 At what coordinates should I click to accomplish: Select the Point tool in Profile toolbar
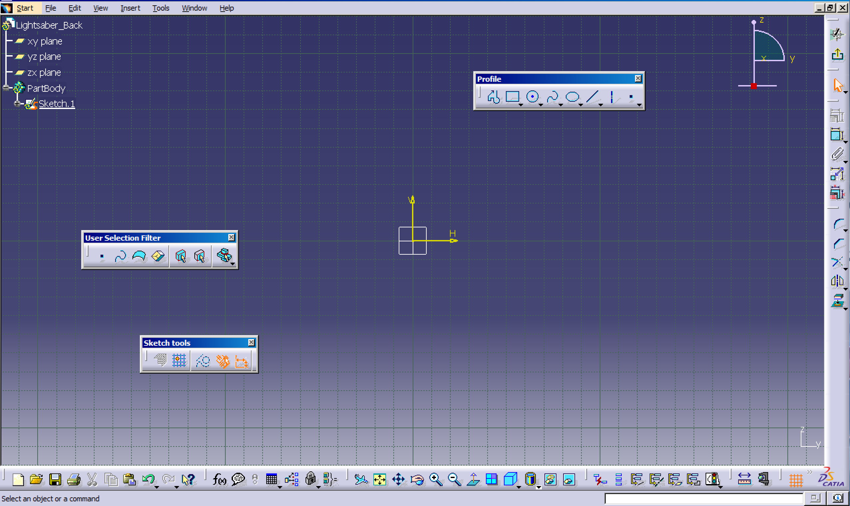631,97
